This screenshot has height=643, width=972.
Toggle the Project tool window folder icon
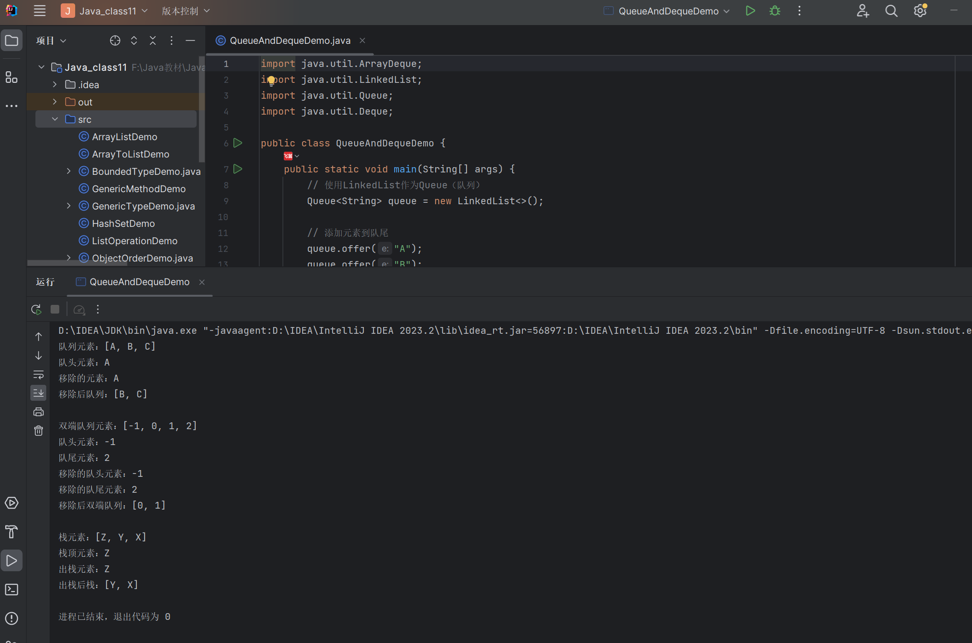point(11,40)
